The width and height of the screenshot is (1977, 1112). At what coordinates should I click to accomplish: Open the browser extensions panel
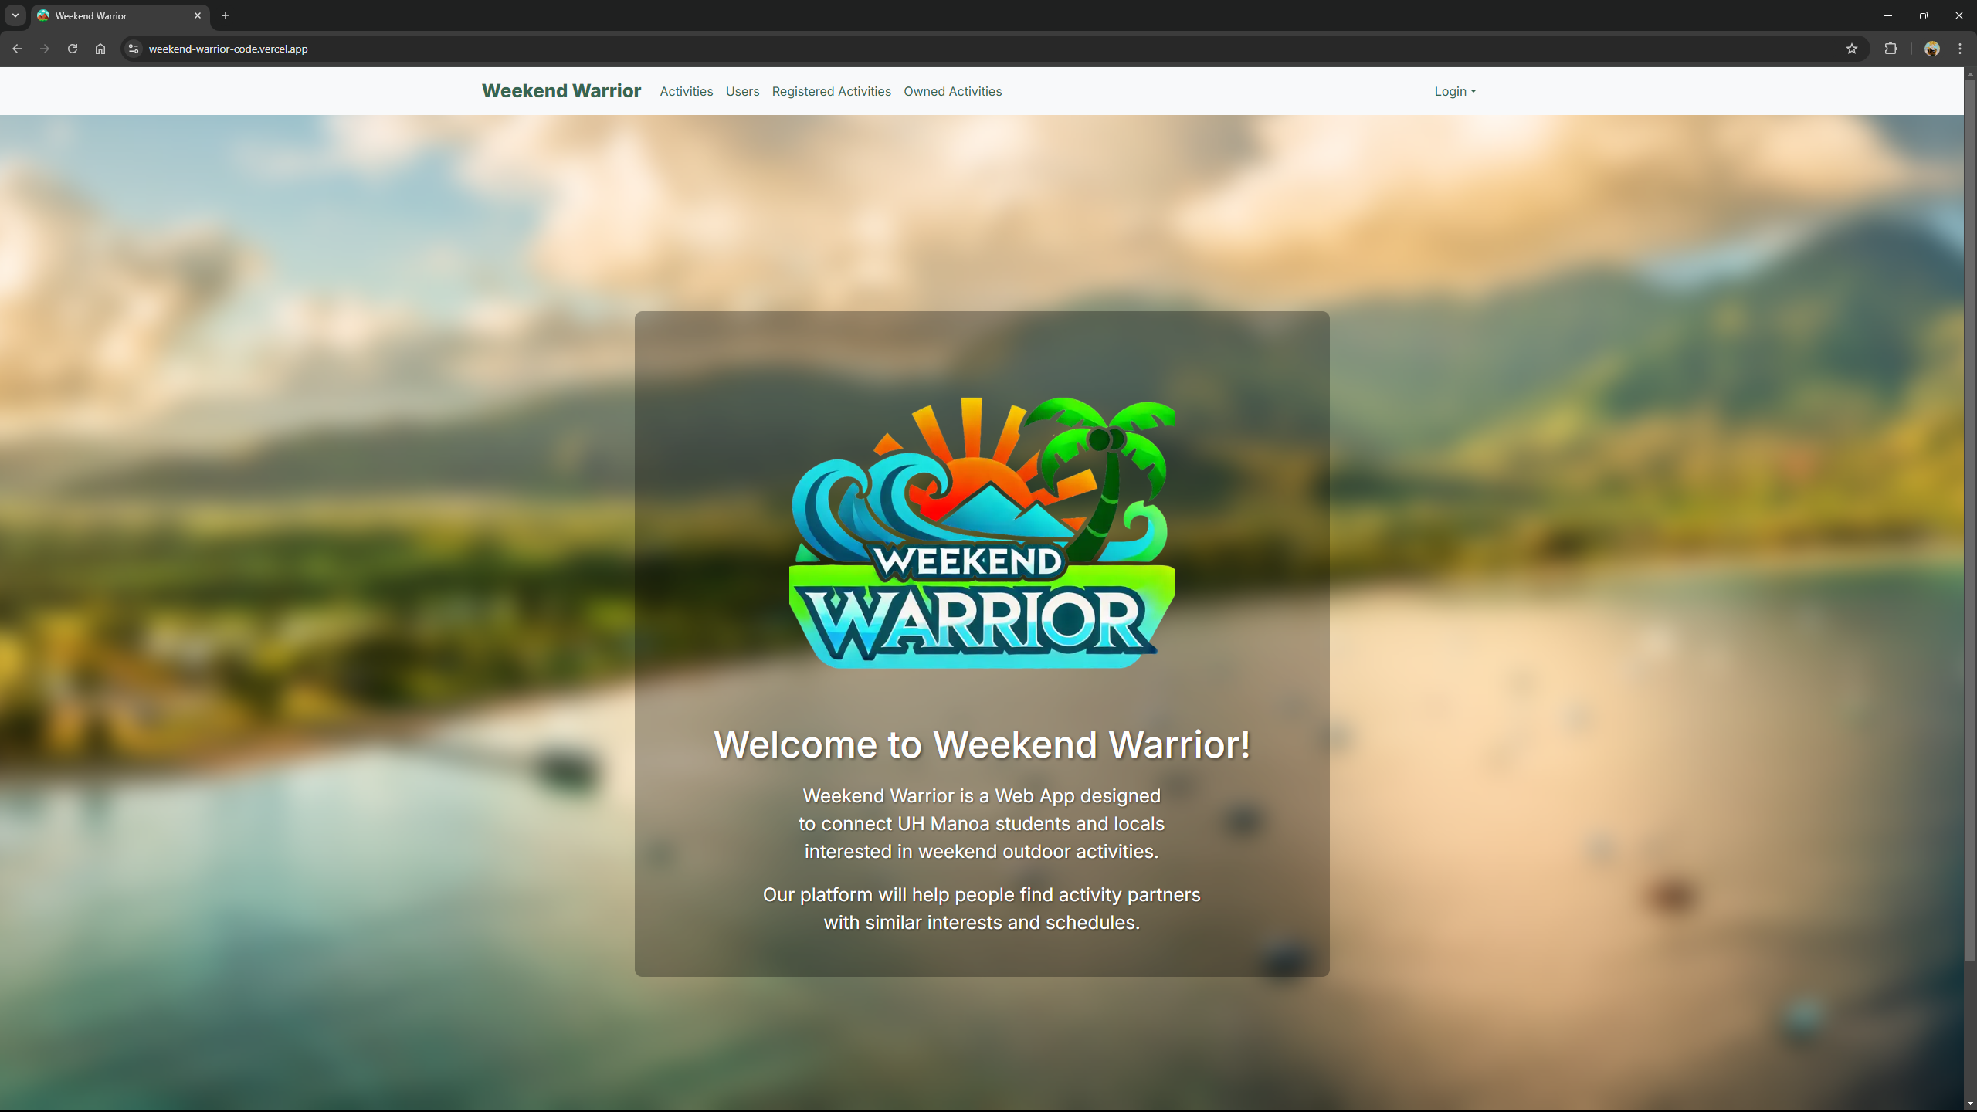point(1891,49)
